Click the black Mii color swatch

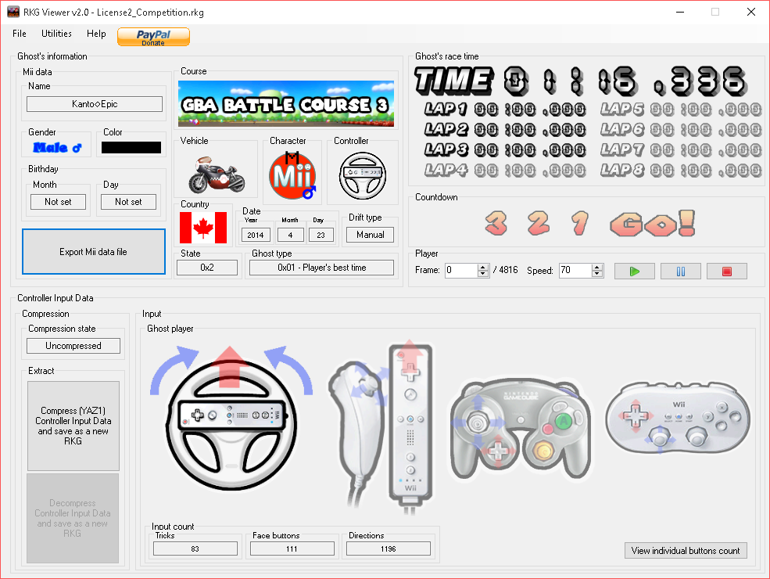coord(131,147)
